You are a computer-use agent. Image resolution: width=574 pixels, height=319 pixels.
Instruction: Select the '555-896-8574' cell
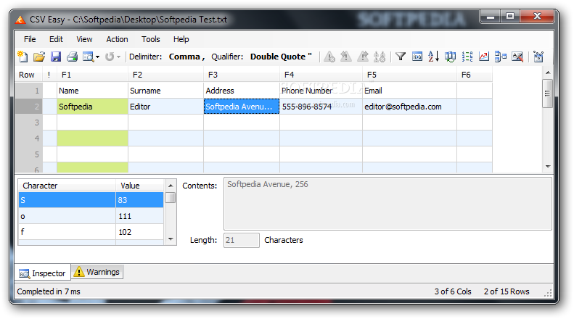321,107
